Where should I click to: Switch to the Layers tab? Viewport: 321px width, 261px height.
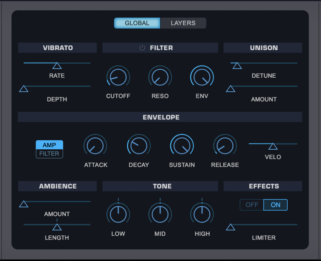pos(183,23)
